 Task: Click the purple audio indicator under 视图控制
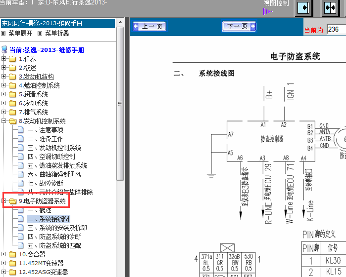pyautogui.click(x=268, y=11)
